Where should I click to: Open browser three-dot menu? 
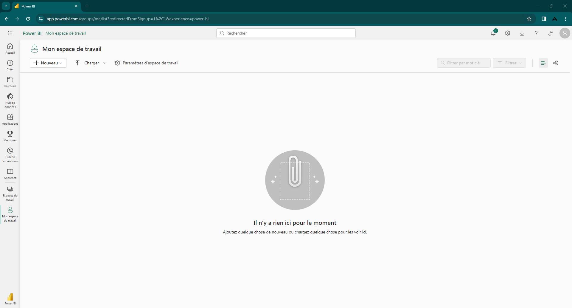point(565,19)
